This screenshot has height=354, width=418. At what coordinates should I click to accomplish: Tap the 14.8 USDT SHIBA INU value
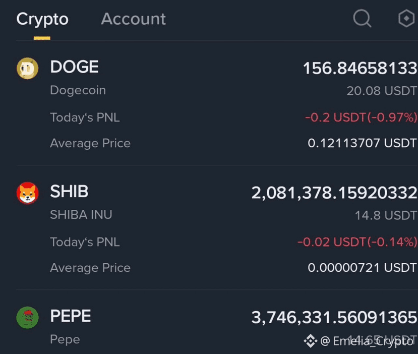[x=386, y=215]
